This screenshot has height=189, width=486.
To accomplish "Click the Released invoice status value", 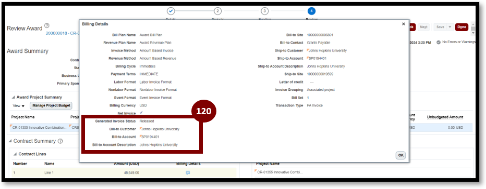I will tap(147, 121).
